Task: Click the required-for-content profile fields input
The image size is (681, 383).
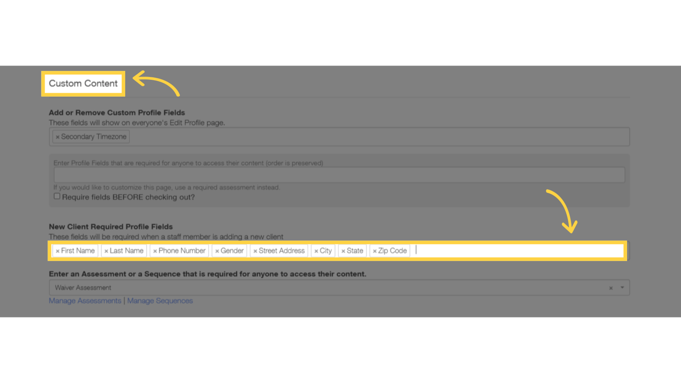Action: [x=339, y=175]
